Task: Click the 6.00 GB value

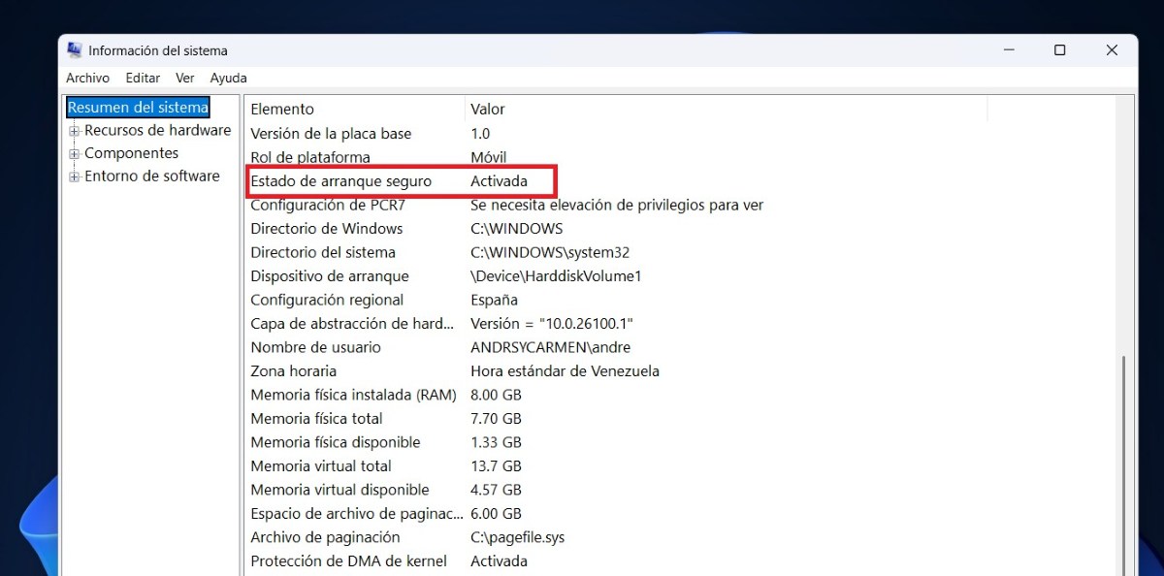Action: pos(496,514)
